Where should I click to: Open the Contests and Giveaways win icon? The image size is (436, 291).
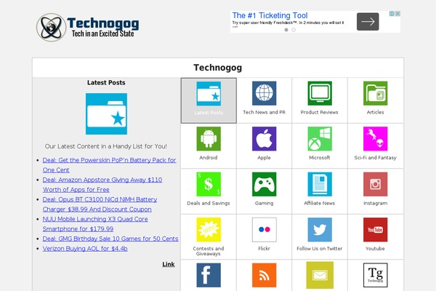[x=209, y=230]
